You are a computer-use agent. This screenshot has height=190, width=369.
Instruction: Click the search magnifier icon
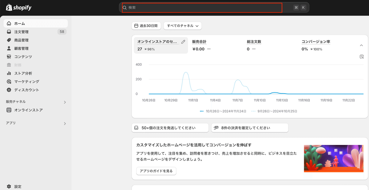click(x=125, y=8)
